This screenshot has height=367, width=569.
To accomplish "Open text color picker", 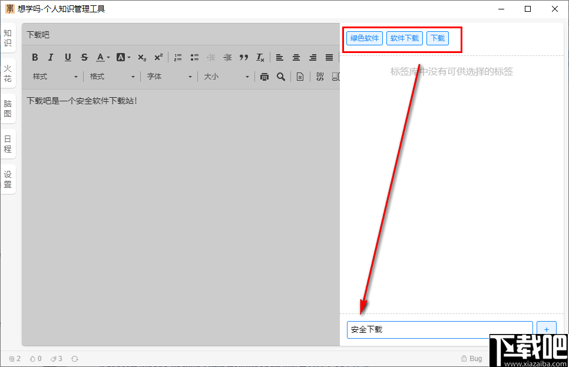I will coord(103,57).
